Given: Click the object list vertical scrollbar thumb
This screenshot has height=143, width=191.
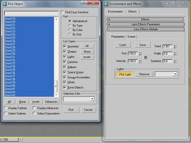Looking at the screenshot, I should (56, 86).
